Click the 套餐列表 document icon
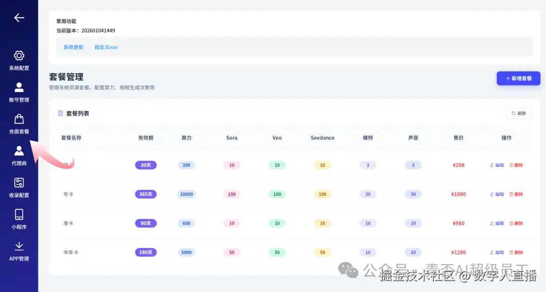 coord(60,113)
